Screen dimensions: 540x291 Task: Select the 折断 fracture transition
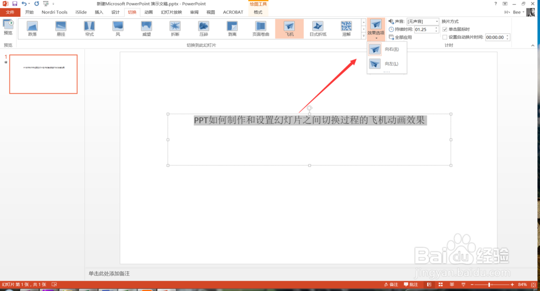tap(175, 29)
